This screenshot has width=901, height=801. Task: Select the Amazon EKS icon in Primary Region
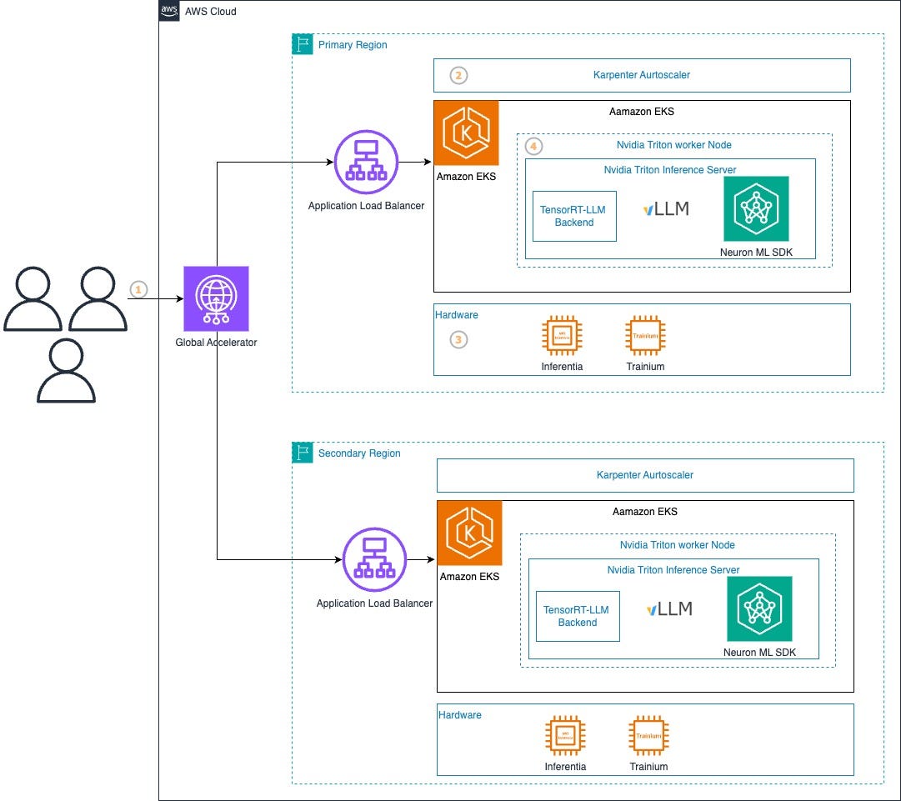(x=466, y=133)
